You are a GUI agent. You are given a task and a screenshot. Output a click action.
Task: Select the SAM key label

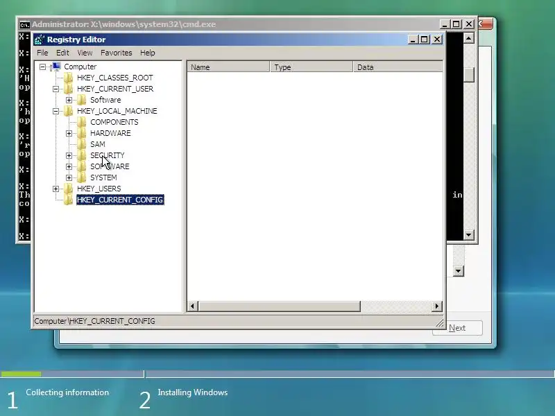click(98, 144)
